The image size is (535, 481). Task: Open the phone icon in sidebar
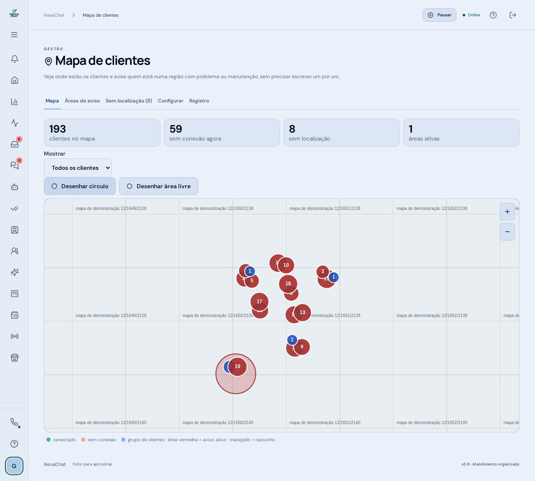point(14,422)
